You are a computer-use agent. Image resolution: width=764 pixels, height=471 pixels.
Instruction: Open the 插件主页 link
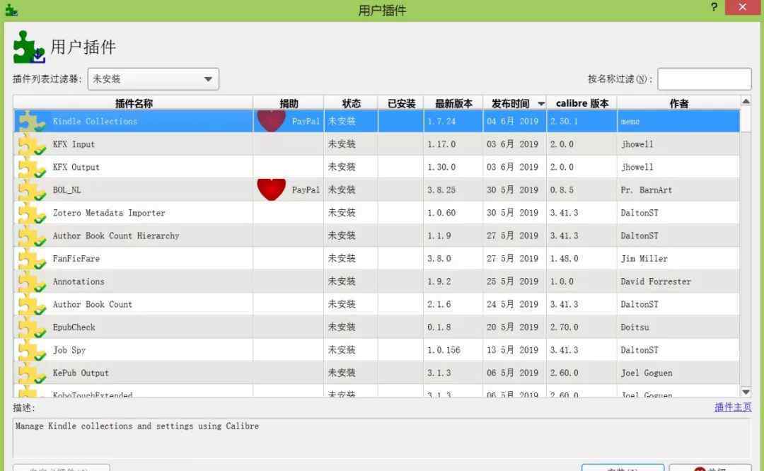pyautogui.click(x=733, y=407)
